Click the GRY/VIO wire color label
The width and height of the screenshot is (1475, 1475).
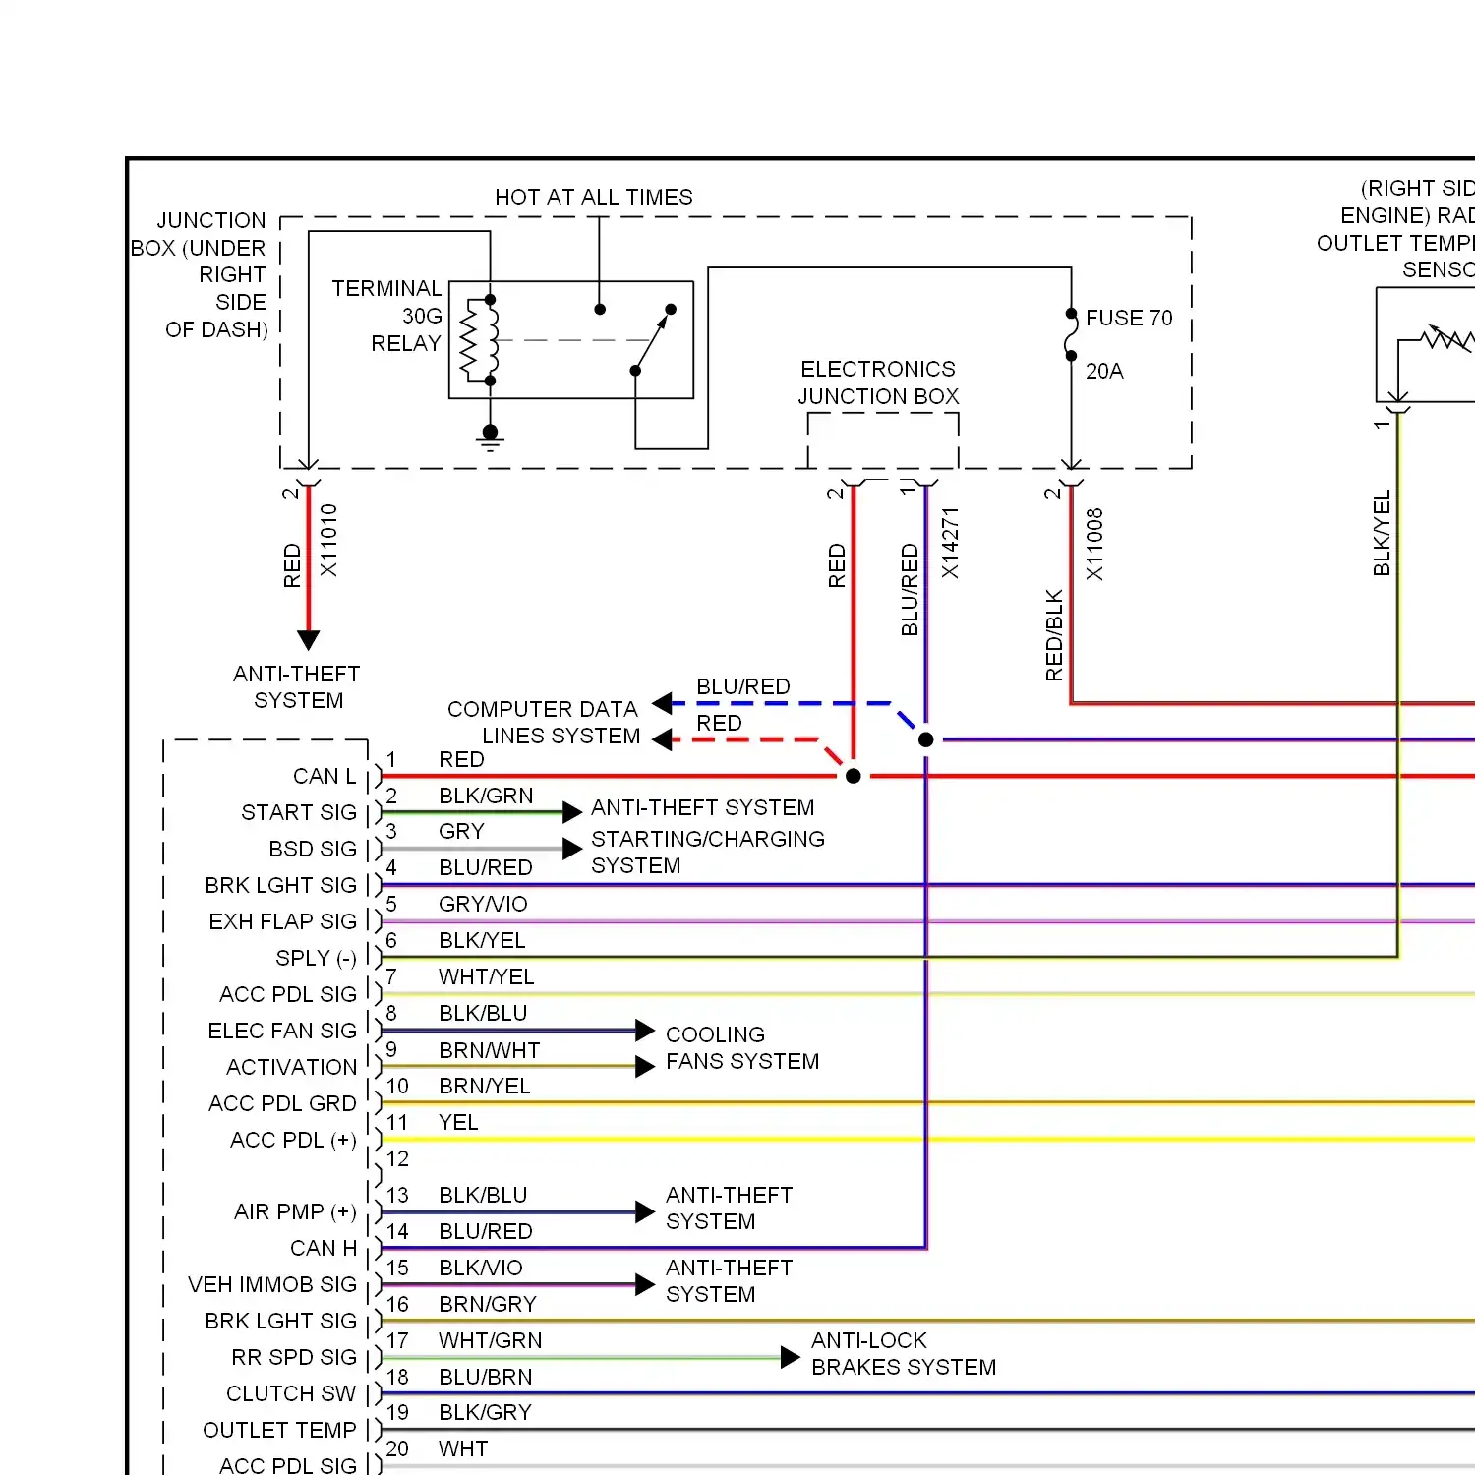483,904
